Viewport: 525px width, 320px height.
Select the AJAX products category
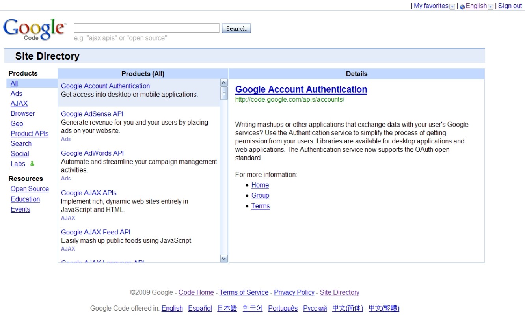coord(19,104)
